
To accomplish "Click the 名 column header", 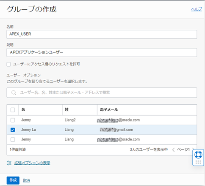I will pos(40,110).
